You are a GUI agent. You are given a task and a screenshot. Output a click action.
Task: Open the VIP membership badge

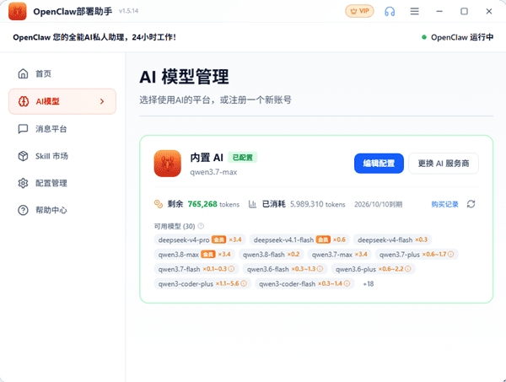pos(359,11)
